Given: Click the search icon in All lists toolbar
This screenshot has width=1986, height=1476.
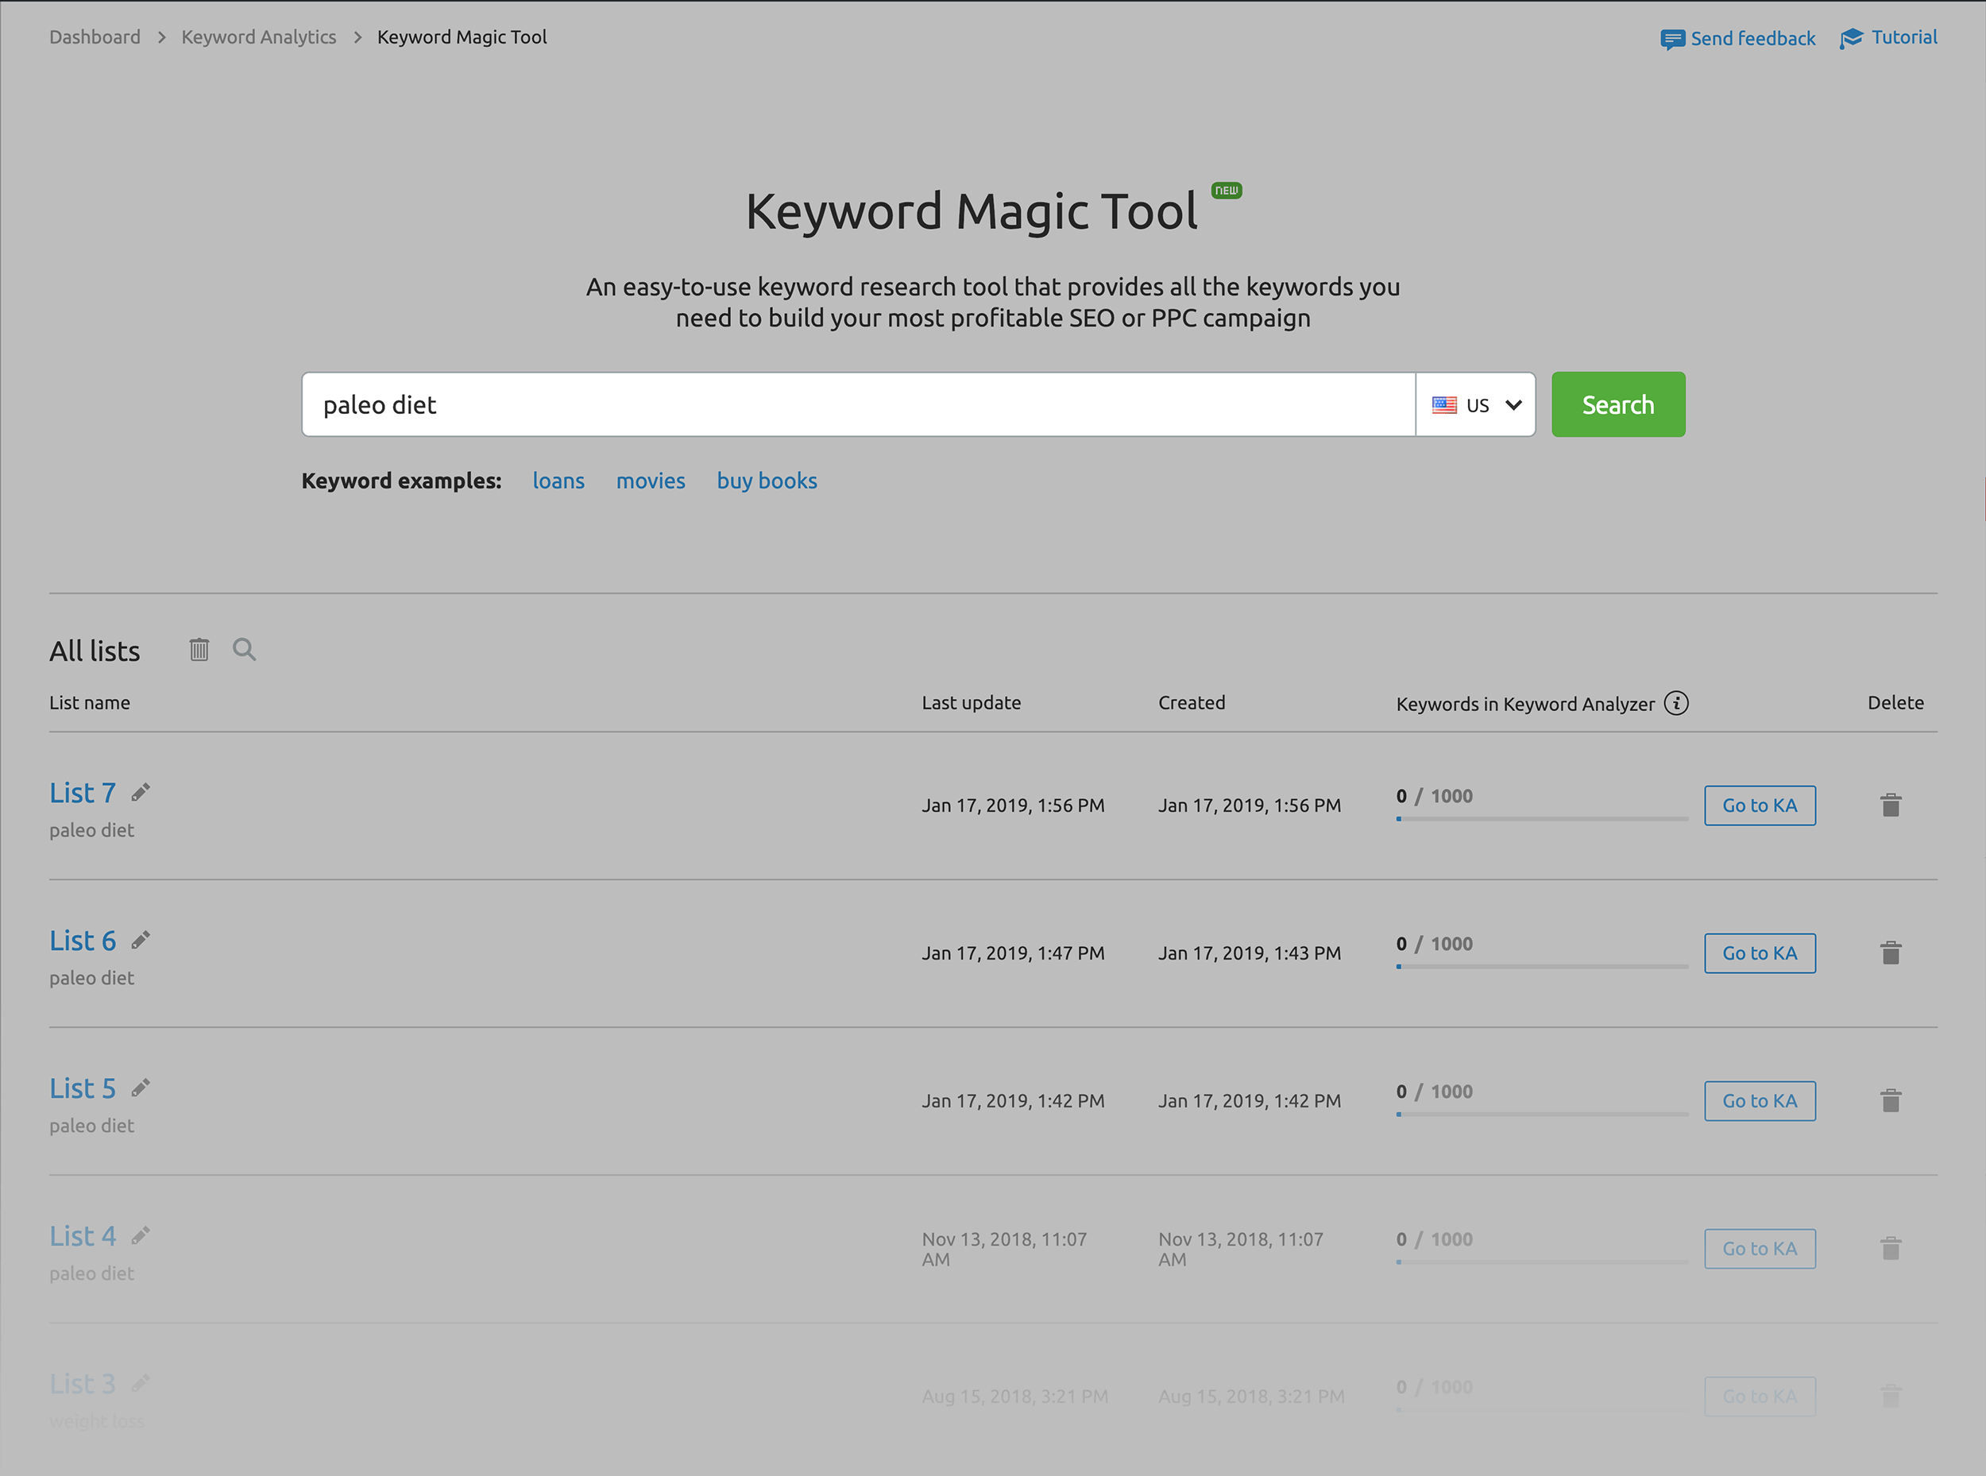Looking at the screenshot, I should [241, 650].
